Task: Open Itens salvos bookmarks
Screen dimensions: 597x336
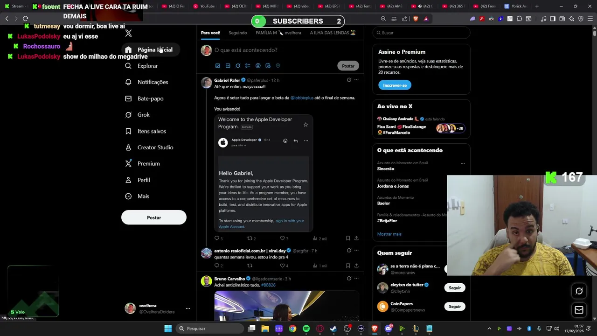Action: [x=146, y=131]
